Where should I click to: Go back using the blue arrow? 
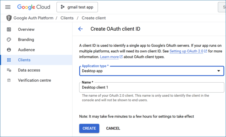80,29
